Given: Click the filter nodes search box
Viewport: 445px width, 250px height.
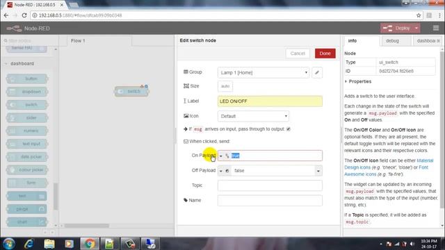Looking at the screenshot, I should pos(30,41).
